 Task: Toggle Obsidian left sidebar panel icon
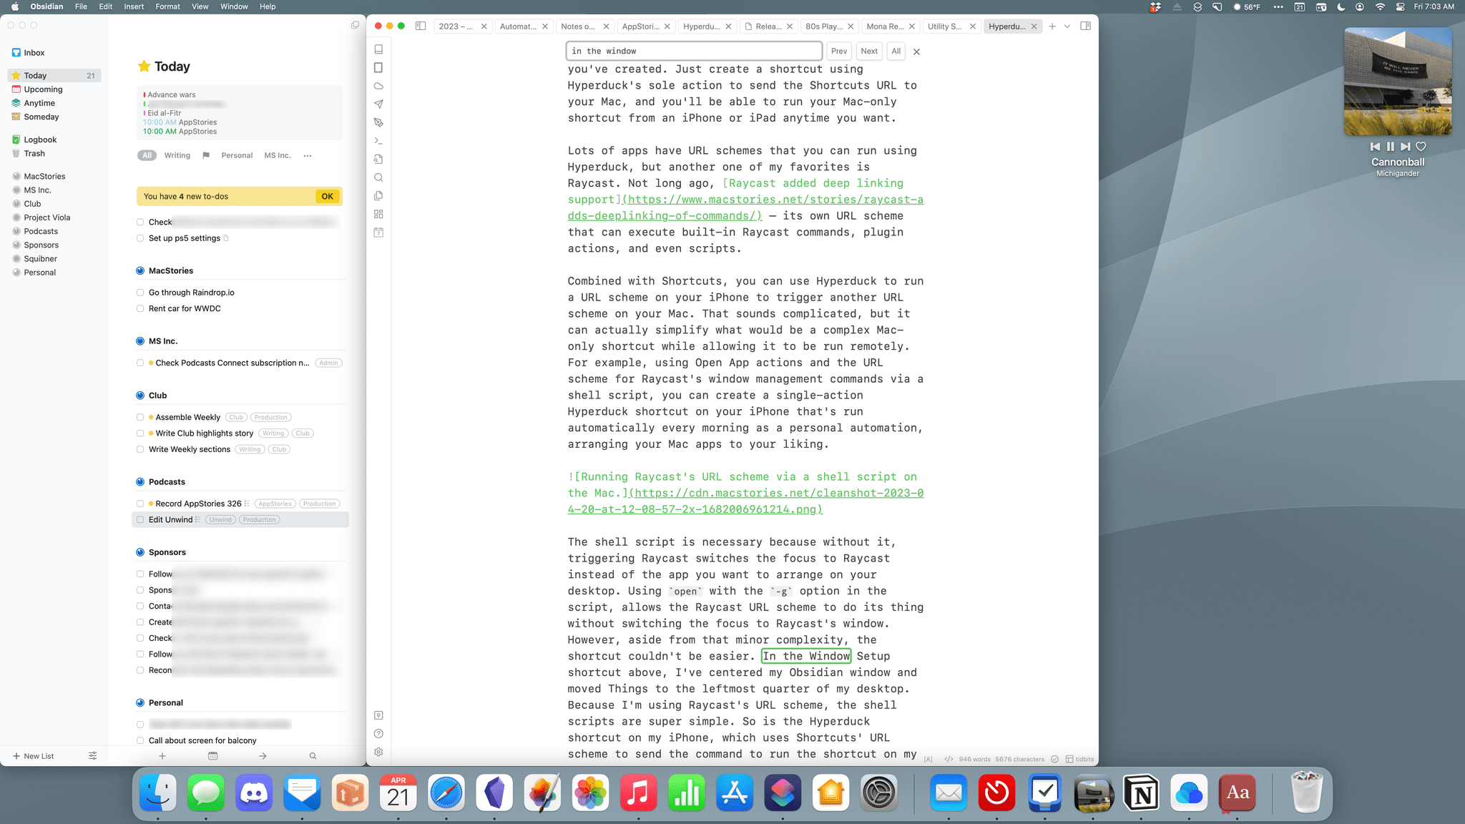(x=421, y=26)
